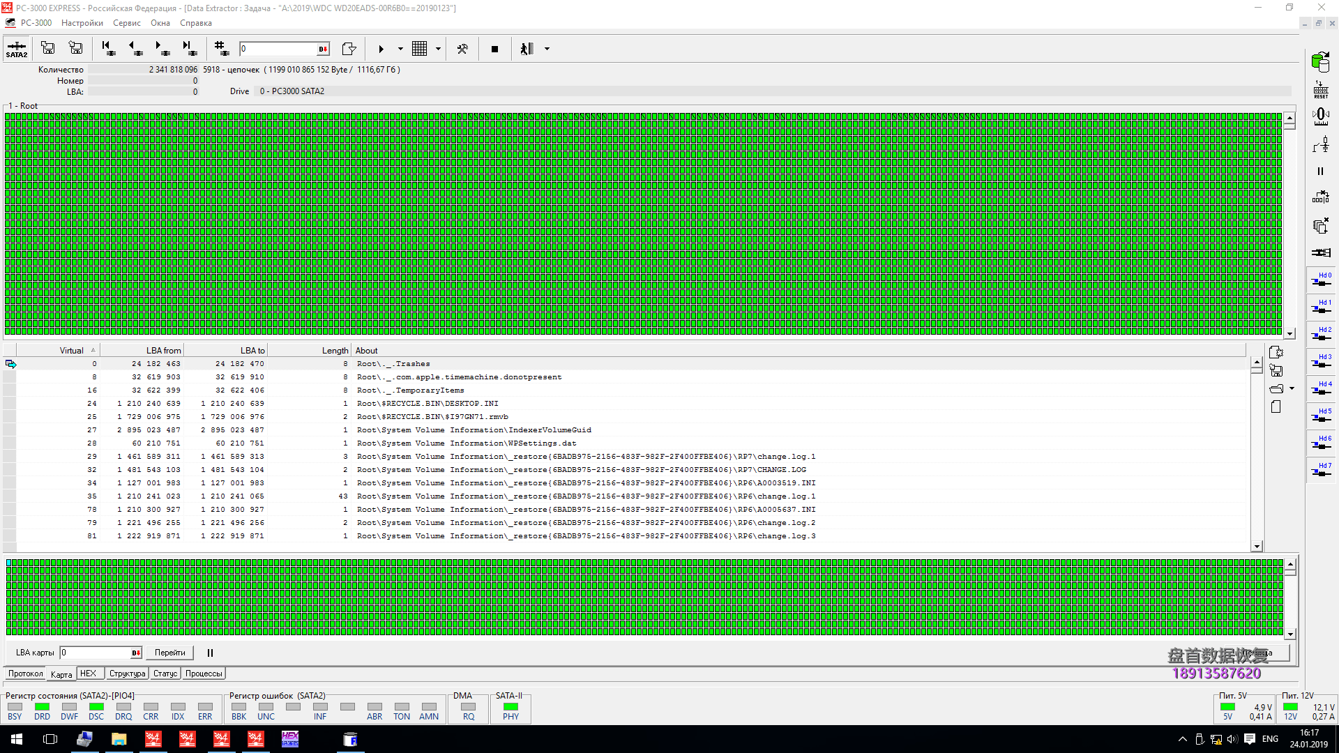
Task: Go to the next chain
Action: point(162,48)
